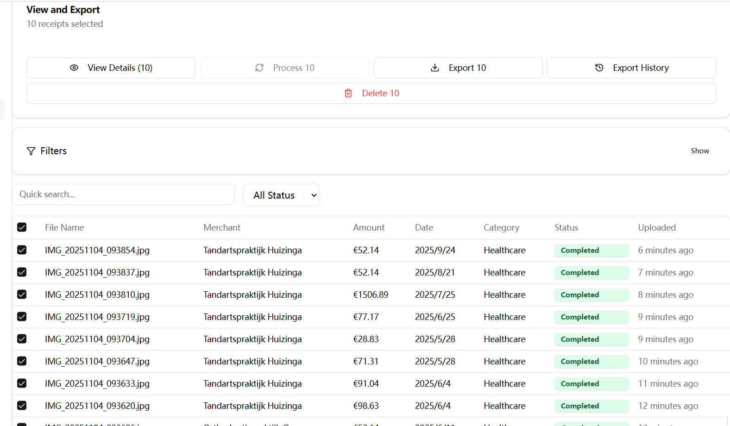Click the €28.83 amount cell
The width and height of the screenshot is (730, 426).
(x=366, y=339)
